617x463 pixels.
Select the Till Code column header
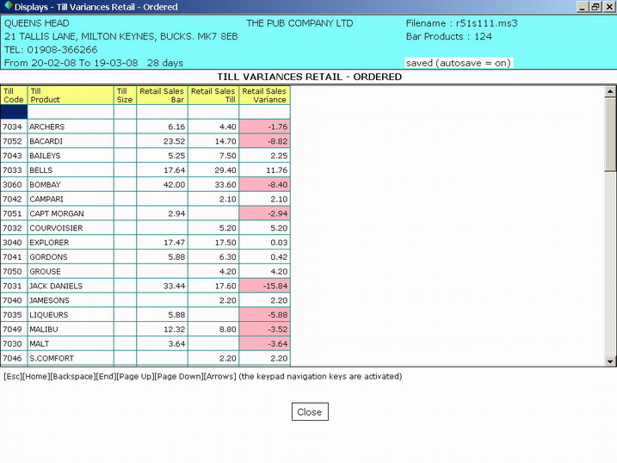coord(14,96)
